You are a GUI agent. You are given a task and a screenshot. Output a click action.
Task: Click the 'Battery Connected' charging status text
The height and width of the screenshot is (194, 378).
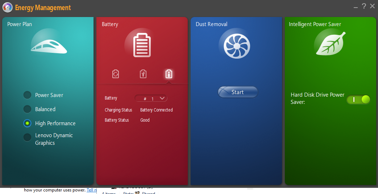point(157,110)
